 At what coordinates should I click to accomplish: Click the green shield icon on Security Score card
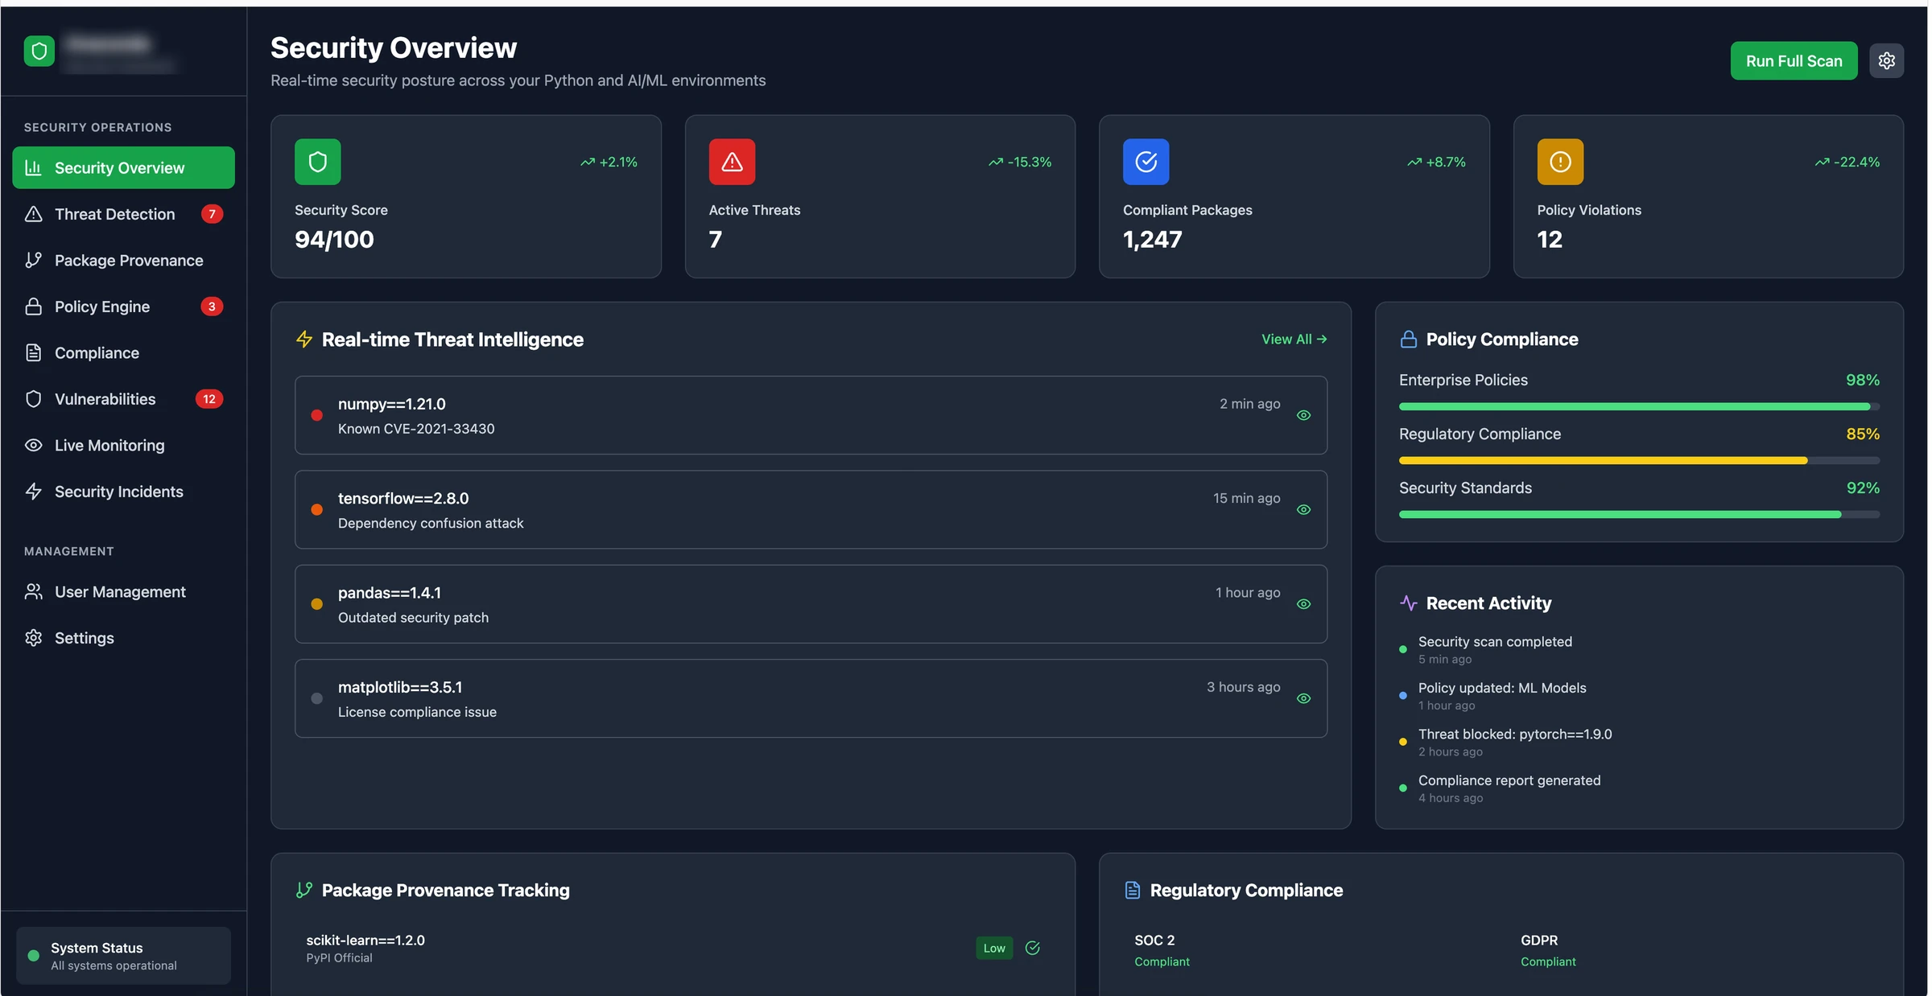coord(317,162)
